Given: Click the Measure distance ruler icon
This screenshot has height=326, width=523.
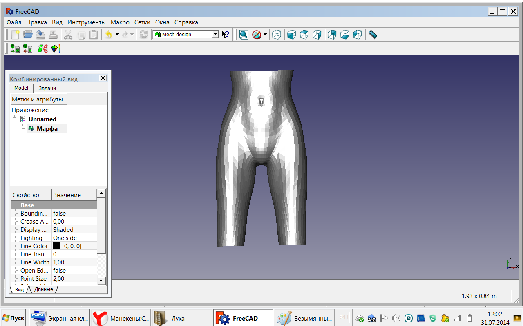Looking at the screenshot, I should tap(372, 35).
